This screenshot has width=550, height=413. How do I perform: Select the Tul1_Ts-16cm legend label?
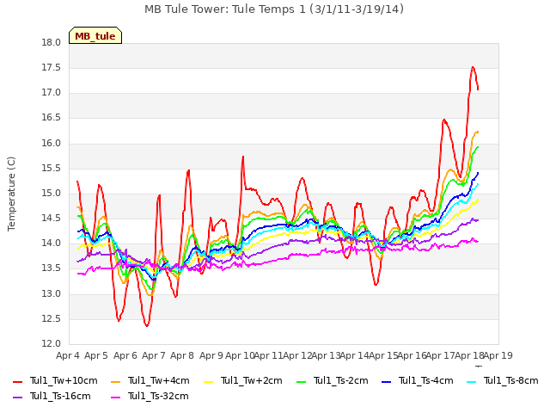point(60,396)
